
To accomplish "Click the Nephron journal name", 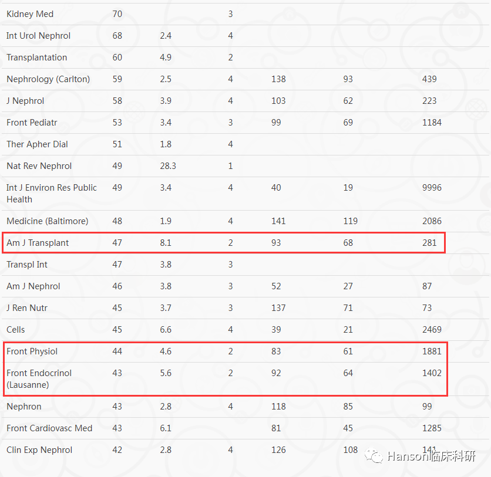I will (24, 407).
